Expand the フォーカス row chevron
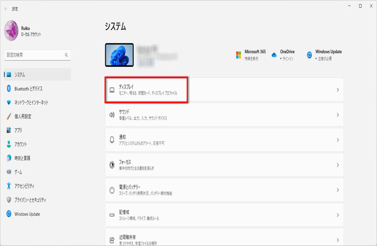 [x=337, y=165]
